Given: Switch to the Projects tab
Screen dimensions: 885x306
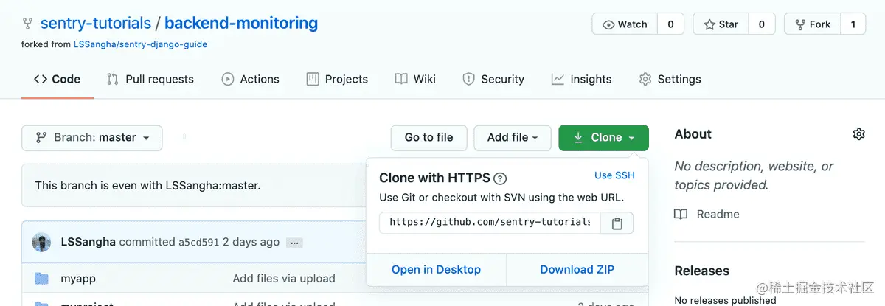Looking at the screenshot, I should 337,79.
